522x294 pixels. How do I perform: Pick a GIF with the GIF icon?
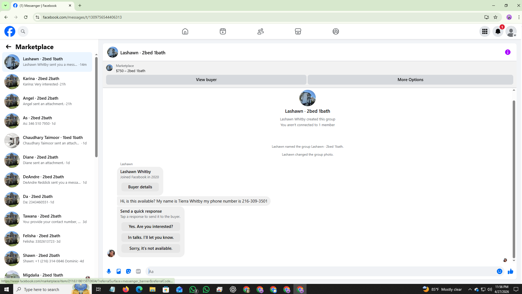138,271
